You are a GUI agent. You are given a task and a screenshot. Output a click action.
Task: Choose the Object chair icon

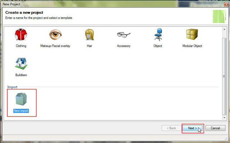(x=158, y=35)
